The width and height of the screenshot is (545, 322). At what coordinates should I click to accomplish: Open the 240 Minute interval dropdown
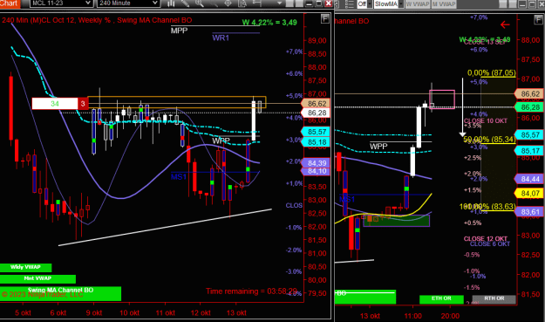pos(128,3)
